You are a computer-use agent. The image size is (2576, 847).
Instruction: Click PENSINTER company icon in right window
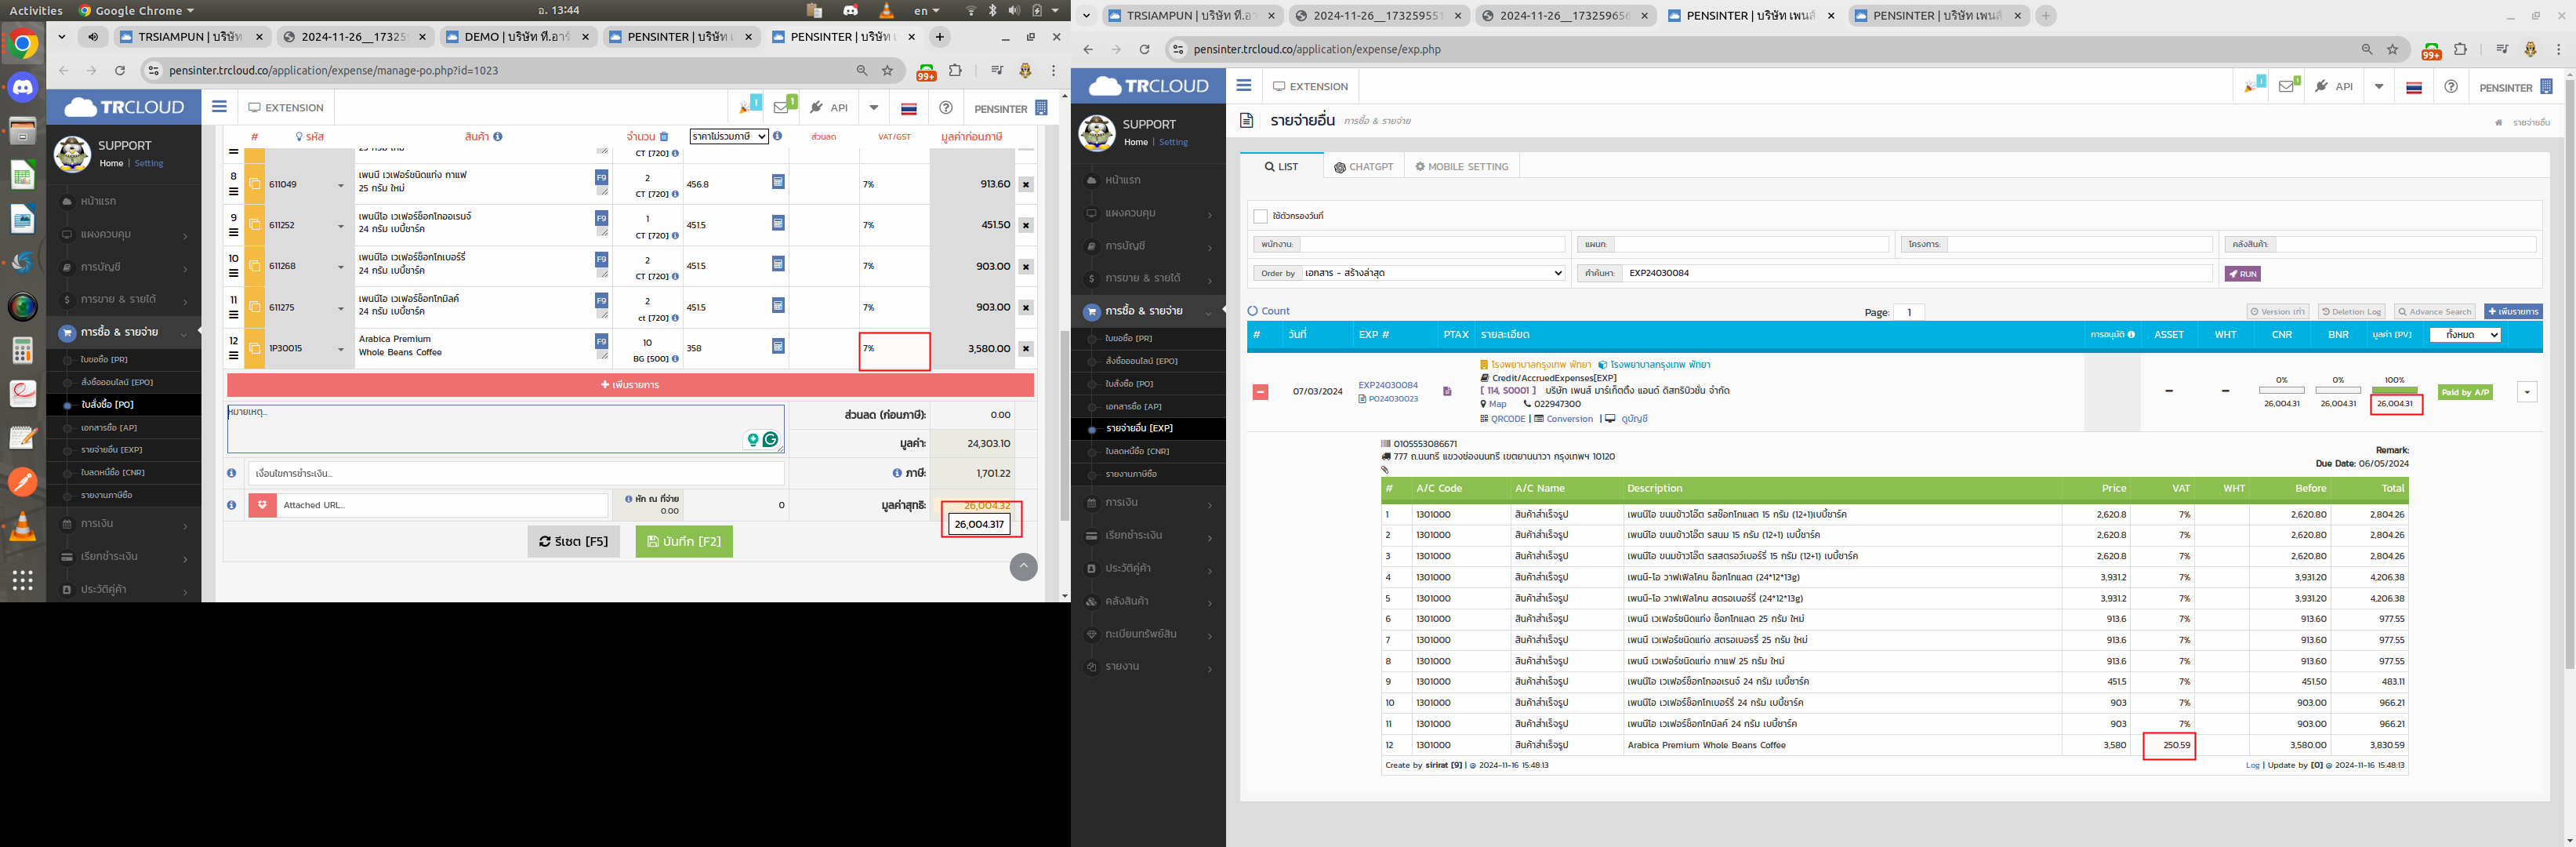click(x=2547, y=86)
